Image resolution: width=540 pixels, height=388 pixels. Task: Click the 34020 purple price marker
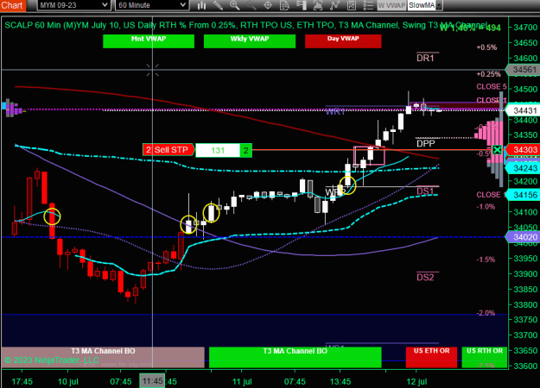[x=524, y=237]
